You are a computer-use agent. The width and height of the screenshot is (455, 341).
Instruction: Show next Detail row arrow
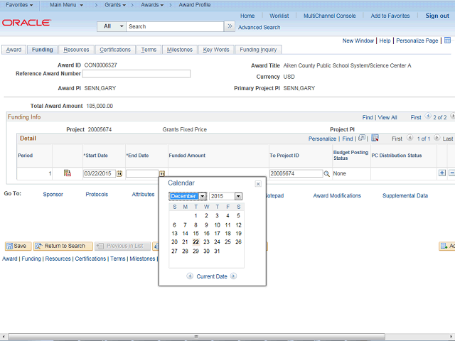click(x=437, y=138)
